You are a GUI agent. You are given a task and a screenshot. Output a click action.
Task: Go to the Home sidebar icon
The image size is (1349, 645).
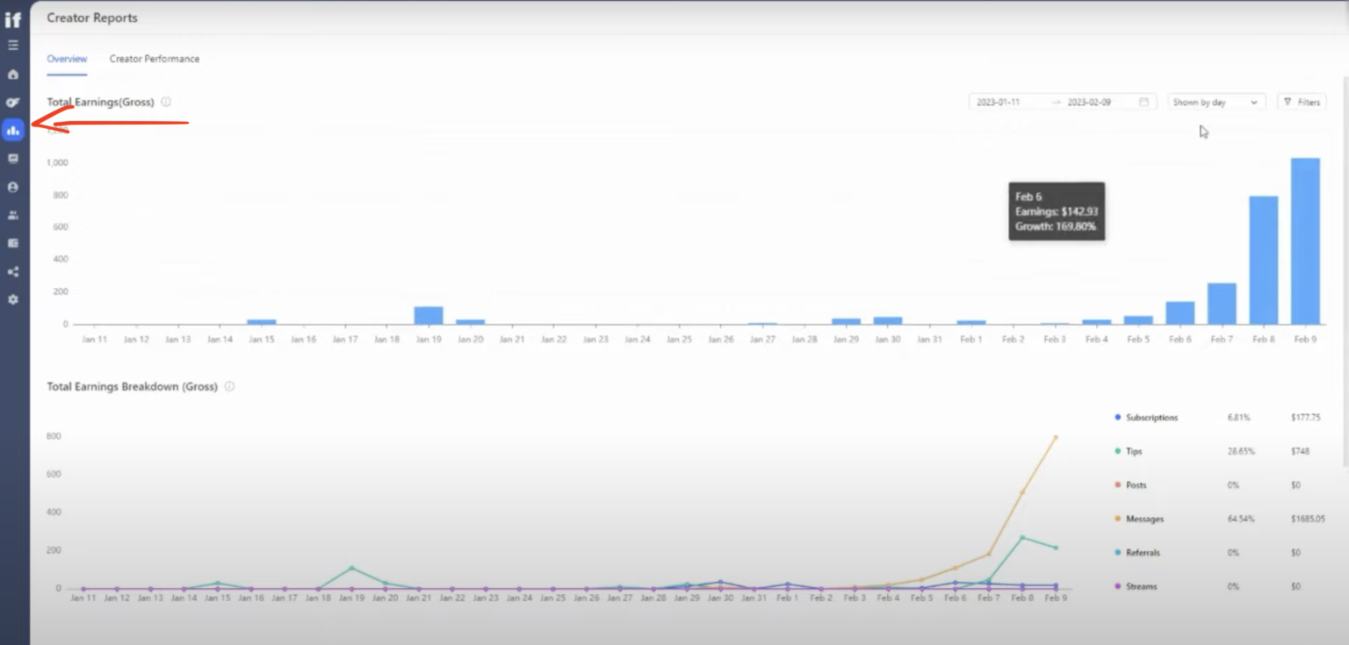[13, 75]
